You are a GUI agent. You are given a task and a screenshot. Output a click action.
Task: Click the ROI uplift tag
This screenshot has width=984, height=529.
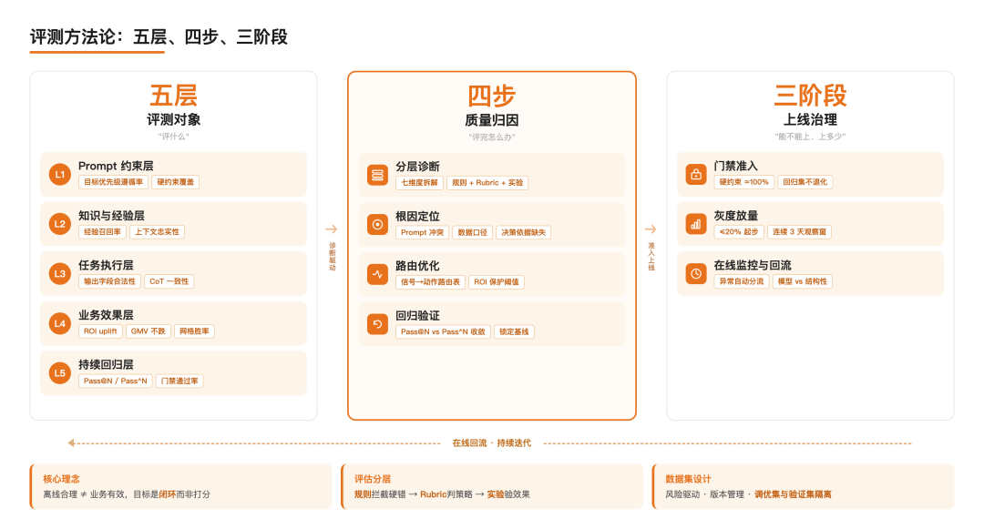pos(100,331)
